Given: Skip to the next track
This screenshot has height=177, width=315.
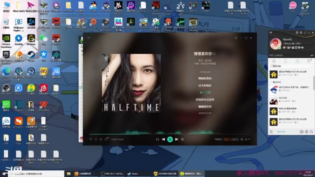Looking at the screenshot, I should [176, 139].
